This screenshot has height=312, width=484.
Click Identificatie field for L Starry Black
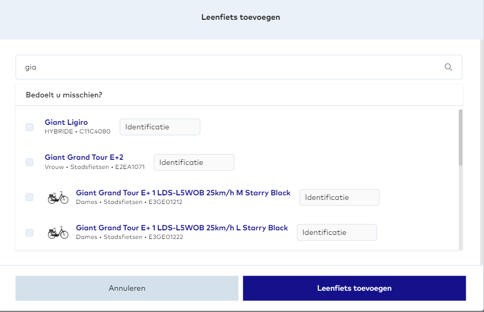point(337,232)
